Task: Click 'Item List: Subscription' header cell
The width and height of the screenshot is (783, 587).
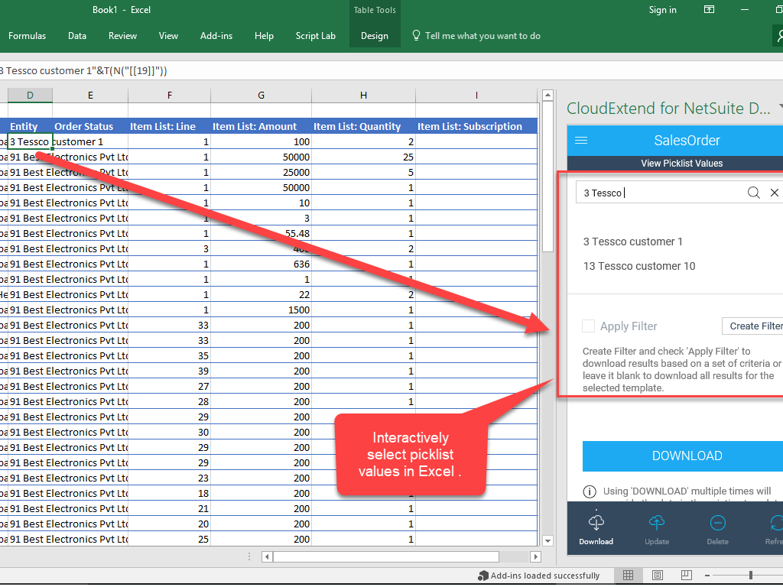Action: pyautogui.click(x=476, y=126)
